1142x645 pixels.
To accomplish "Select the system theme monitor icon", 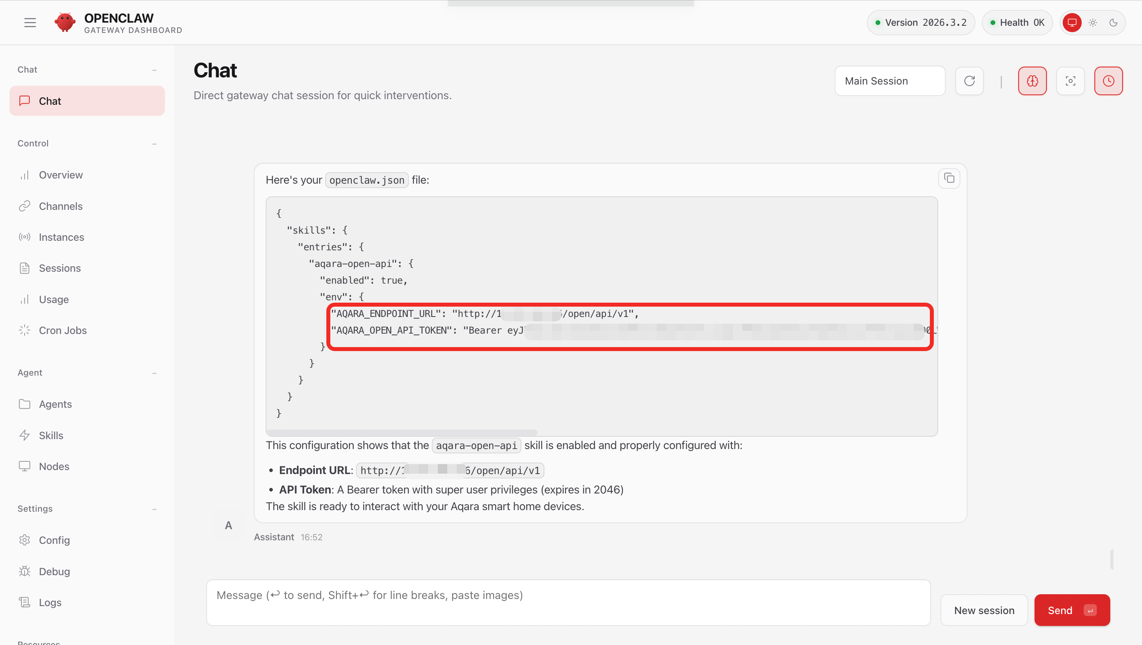I will [1072, 22].
